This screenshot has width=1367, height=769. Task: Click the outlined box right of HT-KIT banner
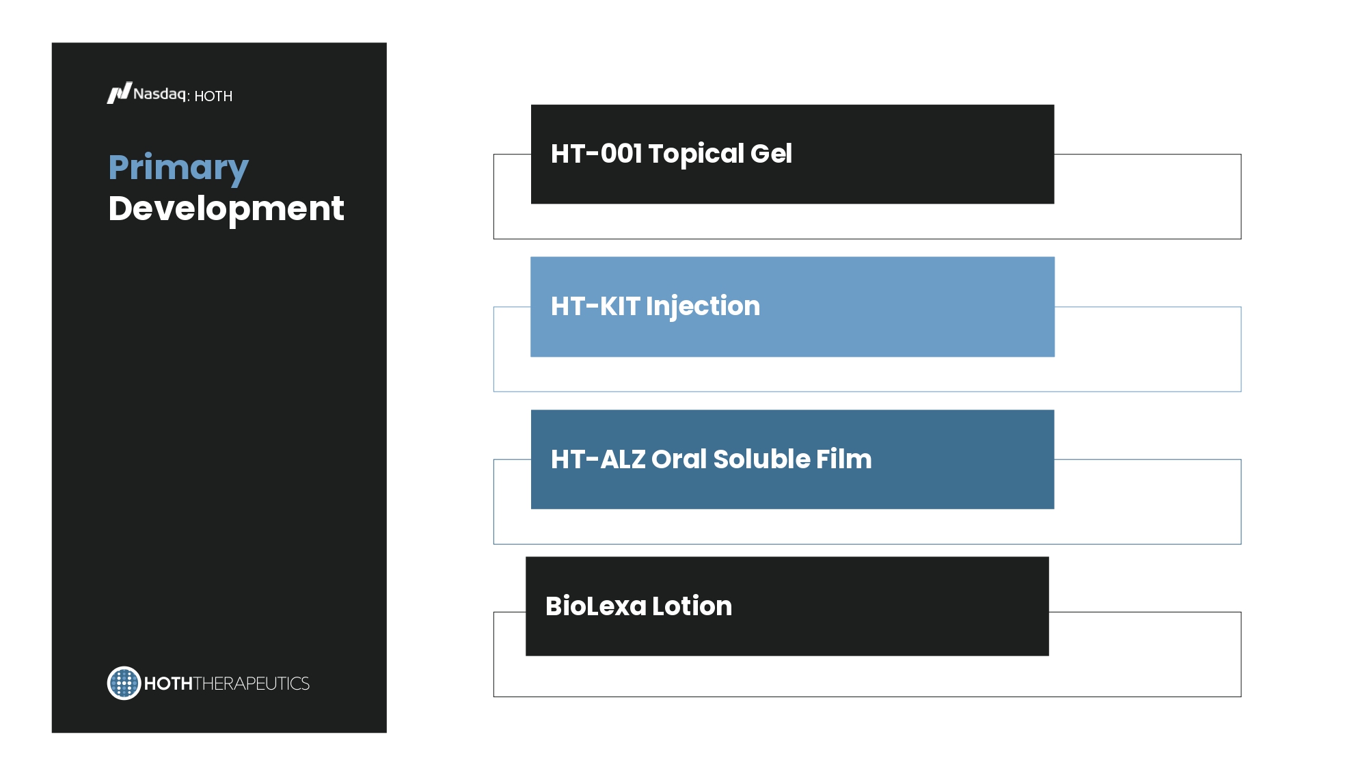(1147, 349)
